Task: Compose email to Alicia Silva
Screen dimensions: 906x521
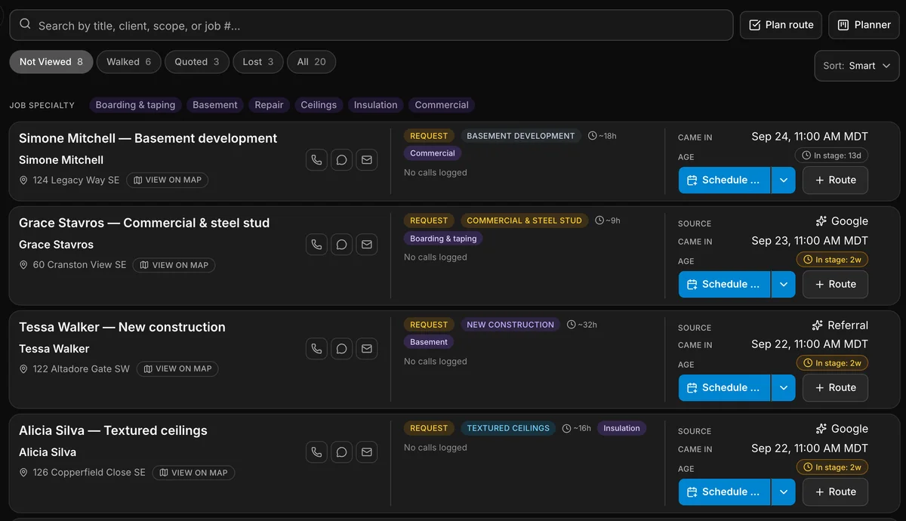Action: pos(366,452)
